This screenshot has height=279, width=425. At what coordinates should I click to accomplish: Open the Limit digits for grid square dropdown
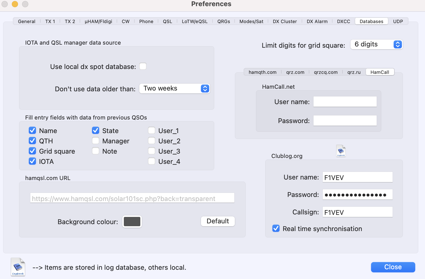(x=376, y=45)
